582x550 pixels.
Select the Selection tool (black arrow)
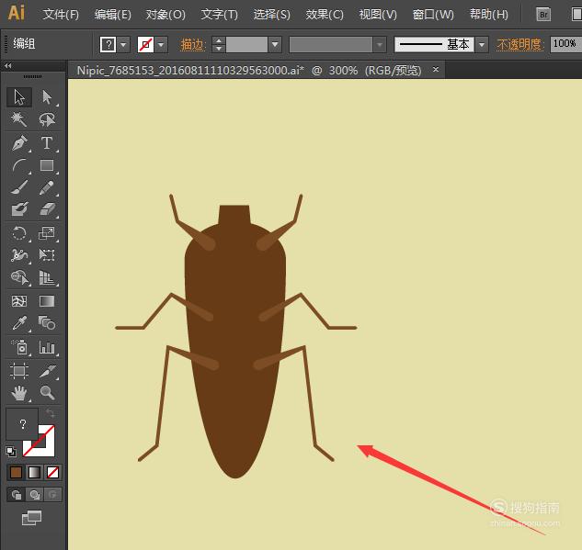[x=19, y=97]
